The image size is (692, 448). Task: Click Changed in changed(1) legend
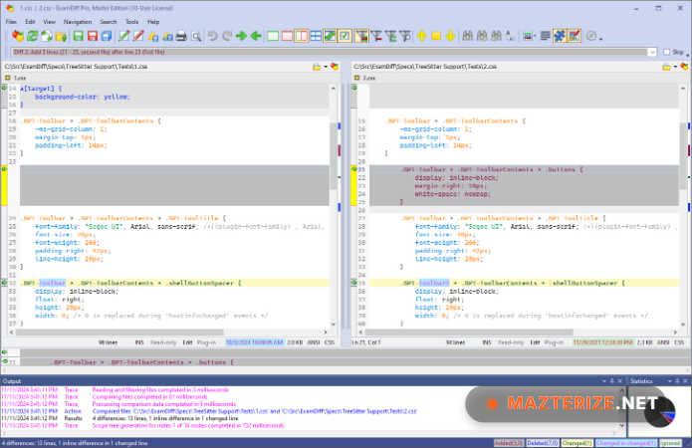pyautogui.click(x=626, y=443)
